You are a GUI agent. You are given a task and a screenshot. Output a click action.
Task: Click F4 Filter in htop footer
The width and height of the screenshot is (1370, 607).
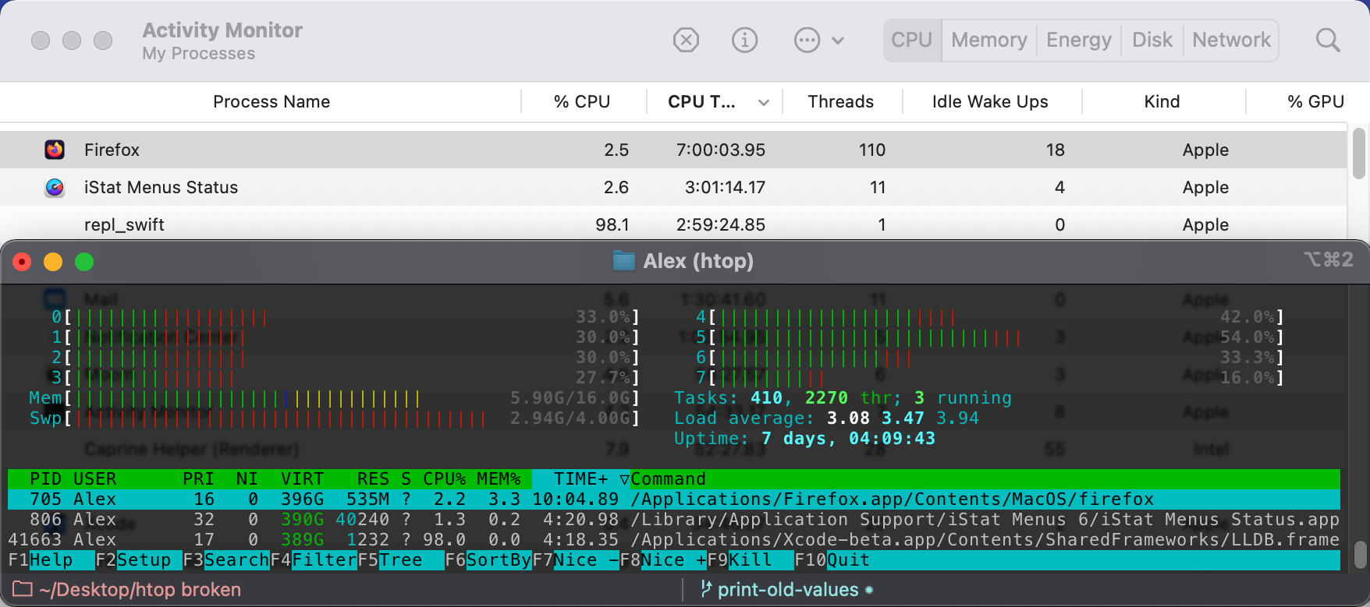pyautogui.click(x=314, y=560)
